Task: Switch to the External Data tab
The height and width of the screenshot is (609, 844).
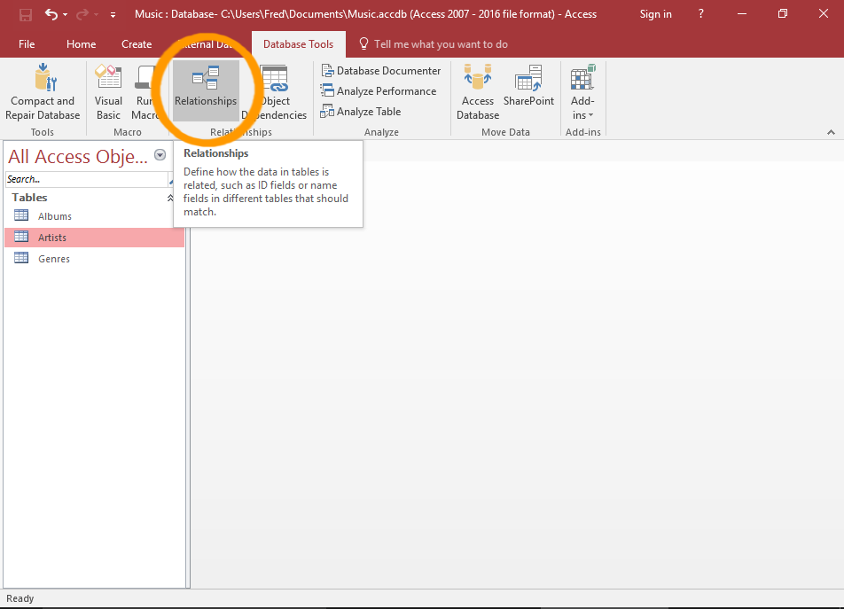Action: coord(206,44)
